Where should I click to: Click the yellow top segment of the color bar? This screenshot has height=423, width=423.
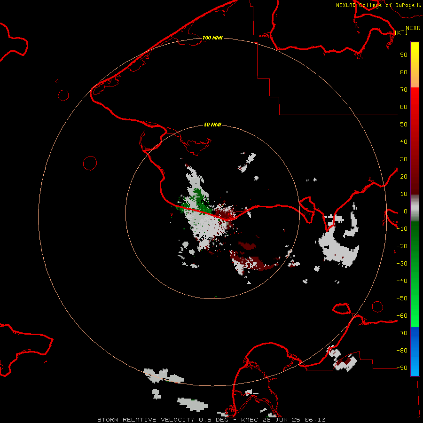(415, 65)
